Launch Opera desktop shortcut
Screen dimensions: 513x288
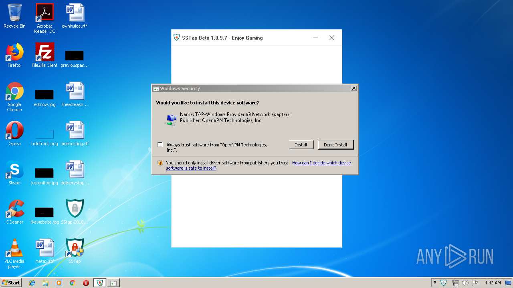click(14, 134)
